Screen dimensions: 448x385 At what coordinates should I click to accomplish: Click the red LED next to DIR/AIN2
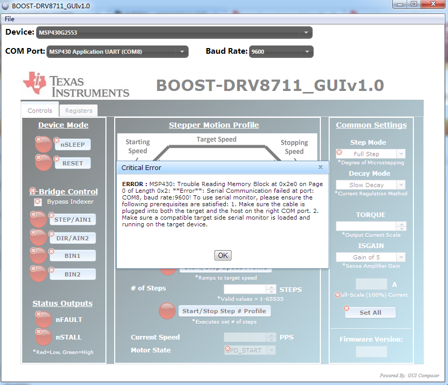[38, 238]
